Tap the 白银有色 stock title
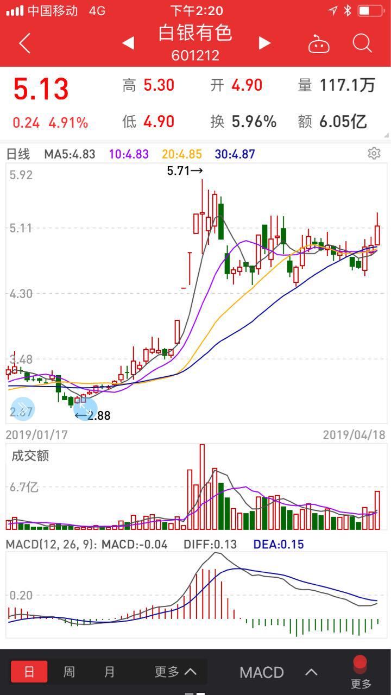Screen dimensions: 391x695 point(195,33)
